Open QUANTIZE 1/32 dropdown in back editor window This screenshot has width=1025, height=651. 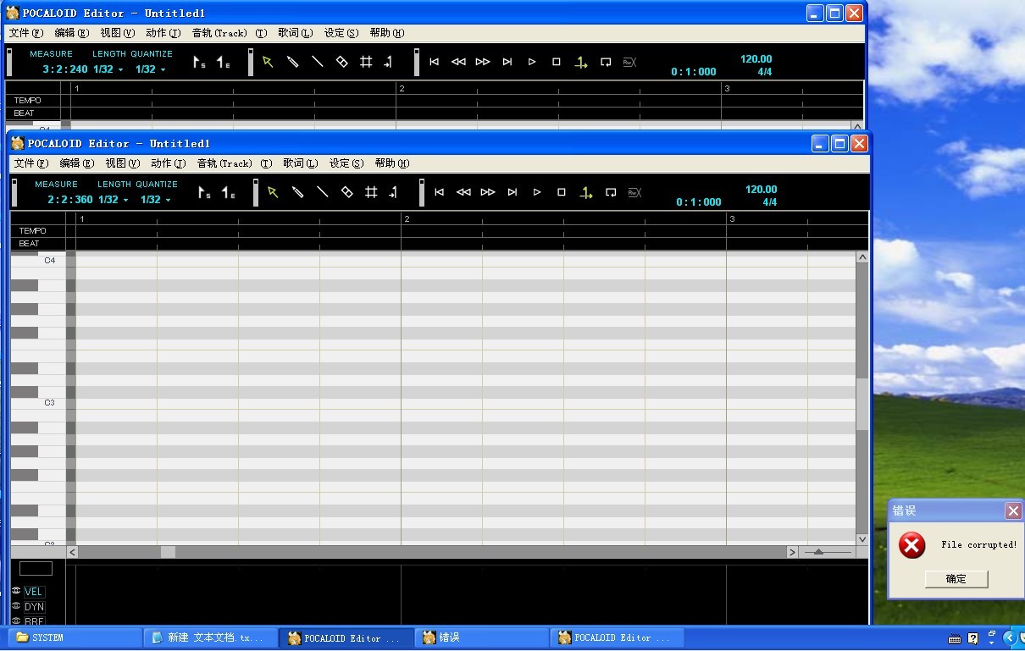click(151, 69)
